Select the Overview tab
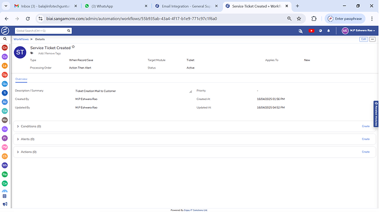The height and width of the screenshot is (212, 382). (21, 79)
